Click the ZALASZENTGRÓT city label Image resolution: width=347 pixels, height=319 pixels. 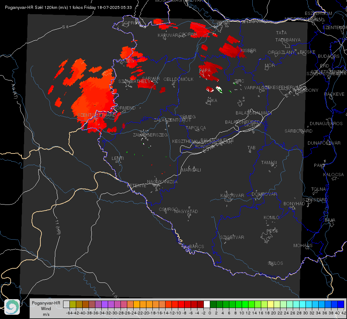click(x=172, y=120)
